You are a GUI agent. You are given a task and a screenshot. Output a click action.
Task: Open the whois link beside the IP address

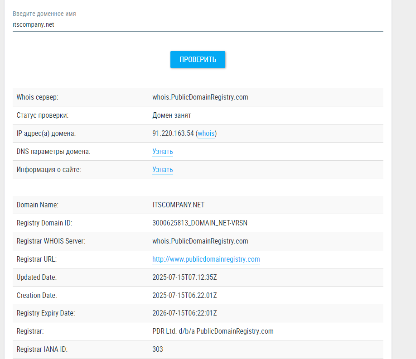click(206, 134)
